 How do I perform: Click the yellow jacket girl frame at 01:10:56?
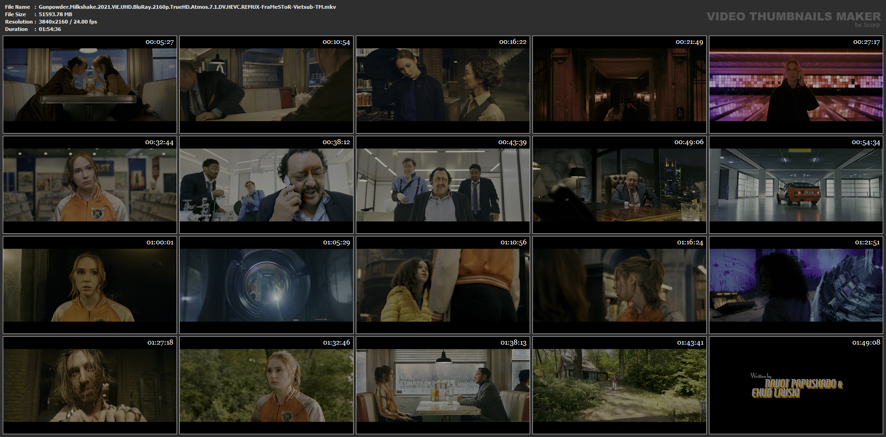click(x=443, y=285)
